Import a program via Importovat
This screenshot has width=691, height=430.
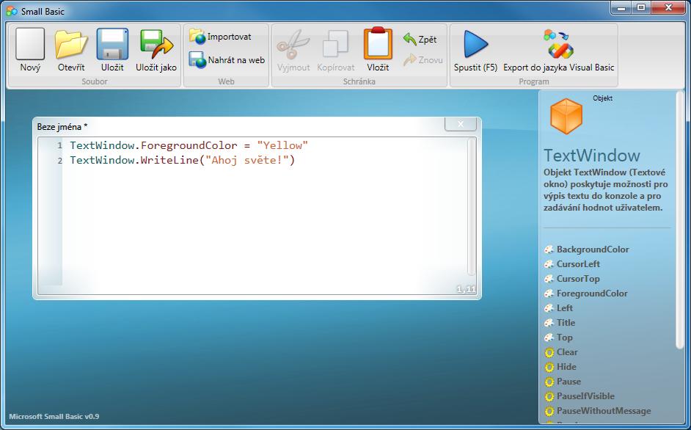tap(220, 37)
